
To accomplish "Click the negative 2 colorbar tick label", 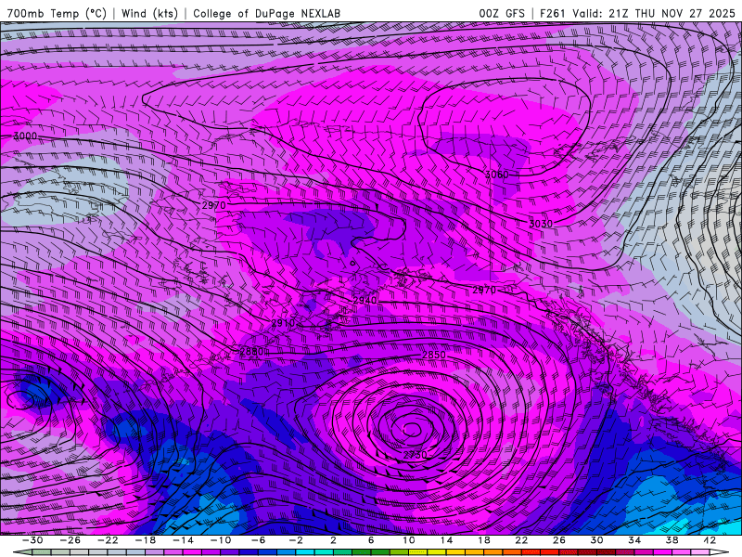I will click(296, 540).
